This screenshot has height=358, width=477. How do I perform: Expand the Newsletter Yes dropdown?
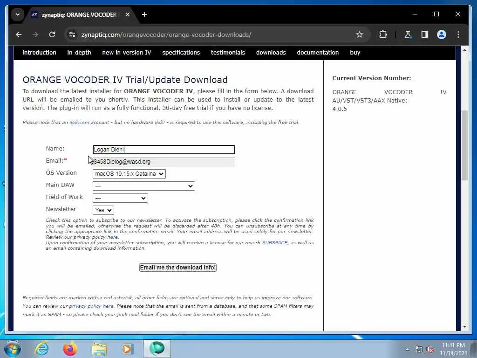103,210
